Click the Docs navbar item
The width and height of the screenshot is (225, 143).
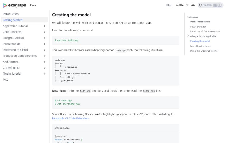pyautogui.click(x=33, y=5)
